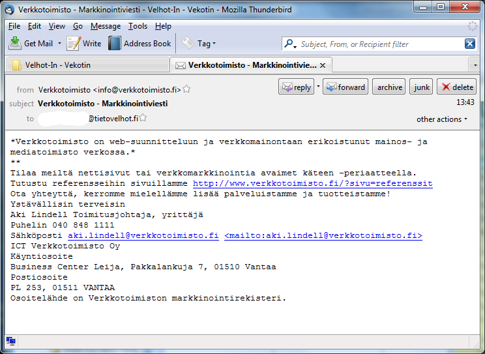The height and width of the screenshot is (354, 485).
Task: Open the verkkotoimisto.fi referenssit link
Action: [x=312, y=183]
